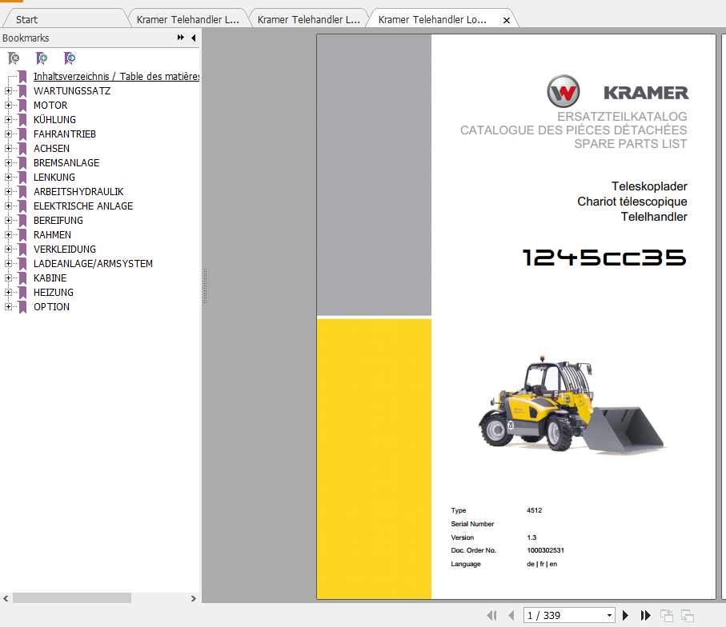Expand the HEIZUNG bookmark node
The image size is (726, 627).
(x=8, y=292)
